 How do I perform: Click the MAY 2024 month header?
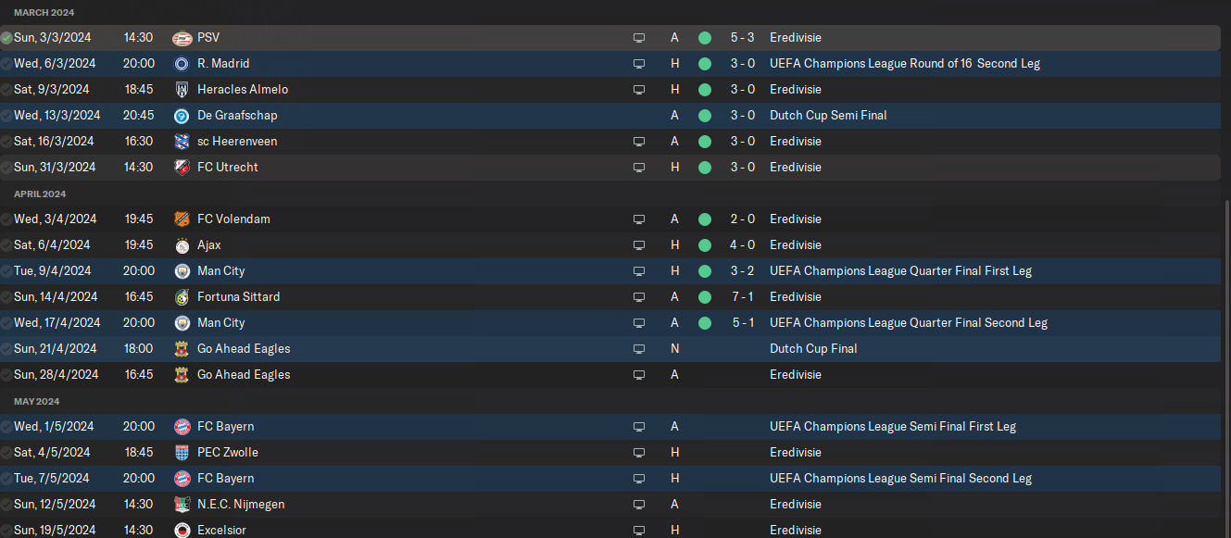coord(36,402)
